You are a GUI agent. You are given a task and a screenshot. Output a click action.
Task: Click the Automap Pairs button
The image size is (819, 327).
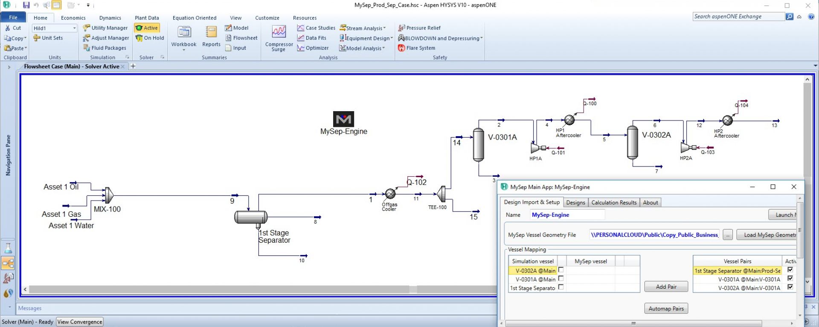666,309
